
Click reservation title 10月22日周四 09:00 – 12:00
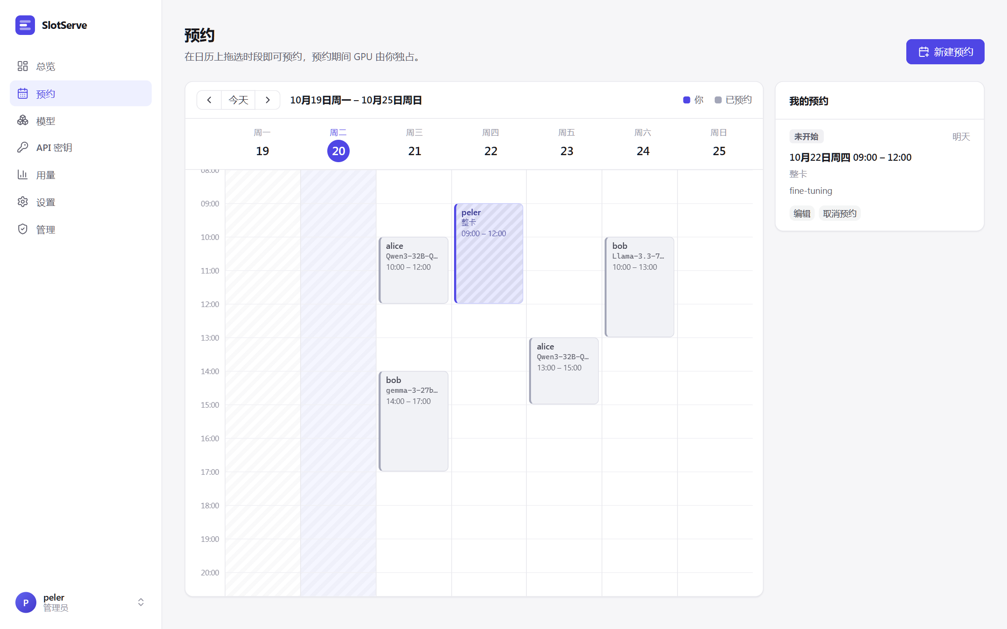click(x=850, y=157)
